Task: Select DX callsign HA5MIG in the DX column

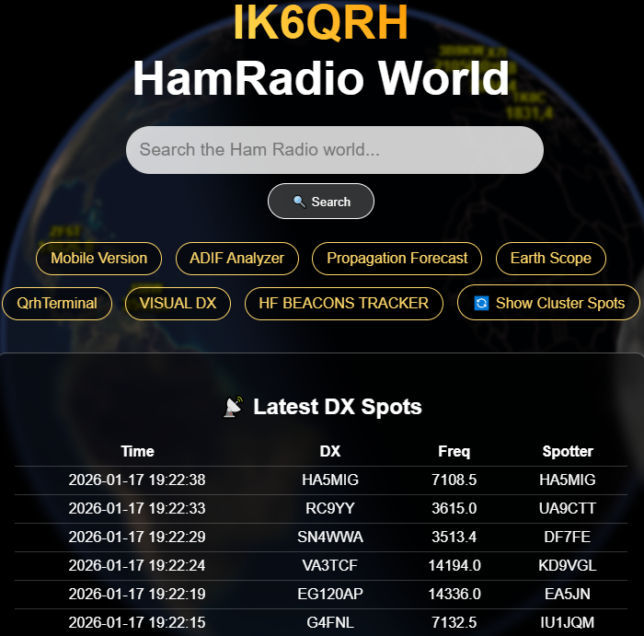Action: 330,480
